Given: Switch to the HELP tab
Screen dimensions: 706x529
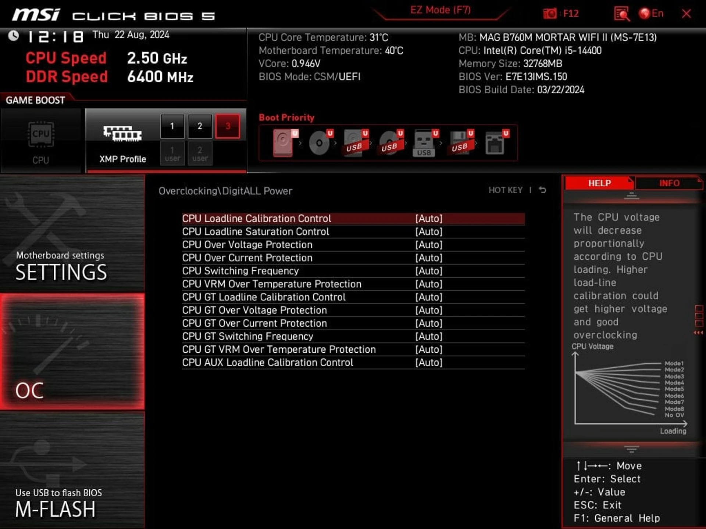Looking at the screenshot, I should pos(599,183).
